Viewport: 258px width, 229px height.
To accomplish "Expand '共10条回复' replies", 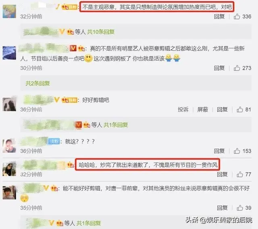I will coord(101,32).
